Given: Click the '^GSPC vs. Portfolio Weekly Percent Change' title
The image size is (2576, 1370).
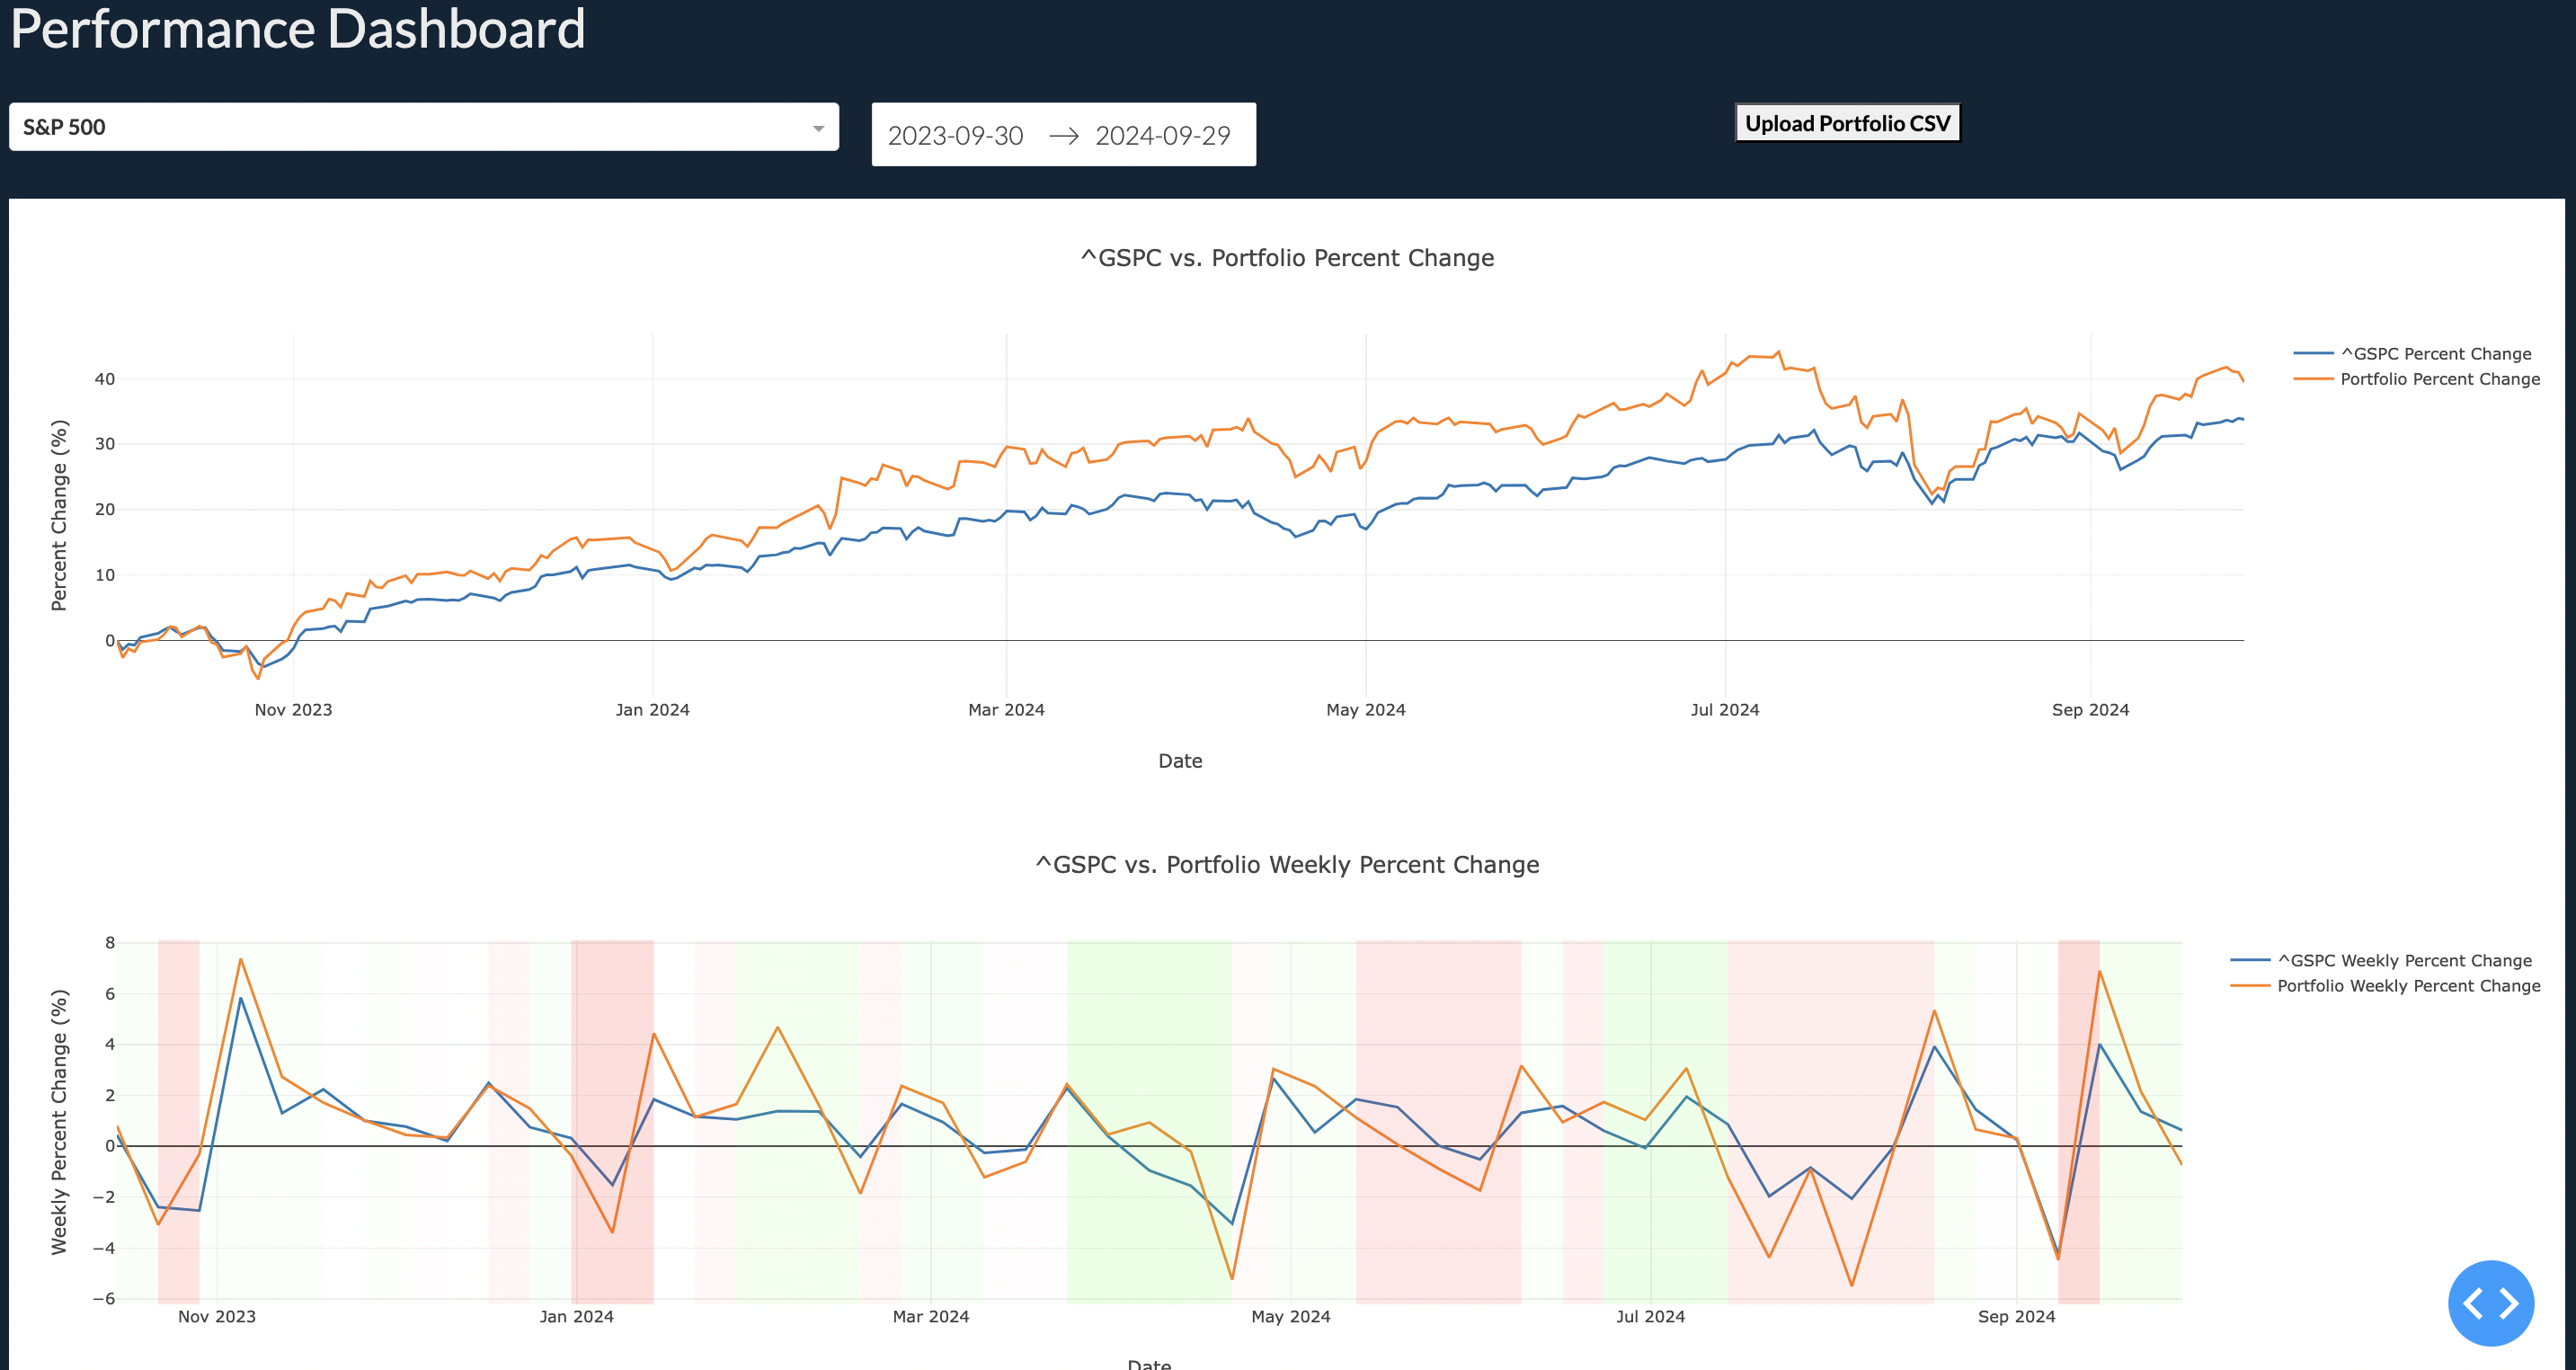Looking at the screenshot, I should 1287,865.
